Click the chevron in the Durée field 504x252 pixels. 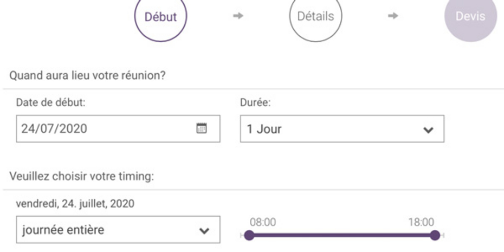428,131
